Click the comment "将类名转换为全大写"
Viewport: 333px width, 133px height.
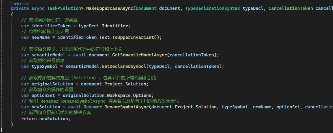45,31
